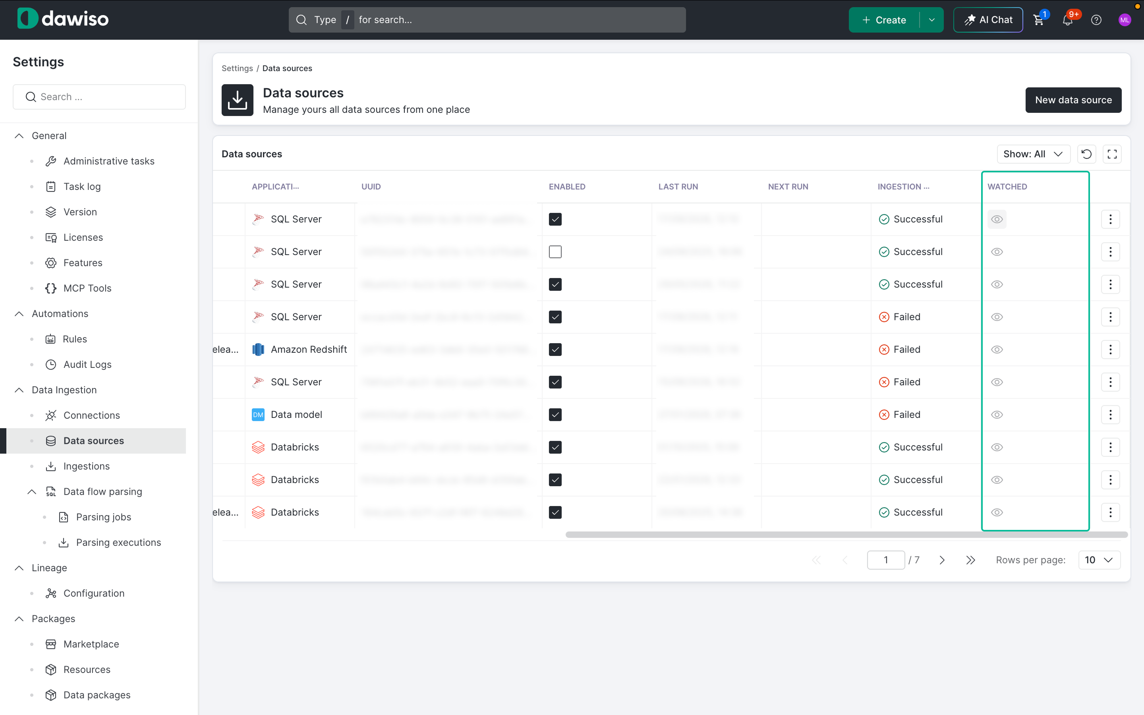
Task: Click the Amazon Redshift application icon
Action: (x=258, y=350)
